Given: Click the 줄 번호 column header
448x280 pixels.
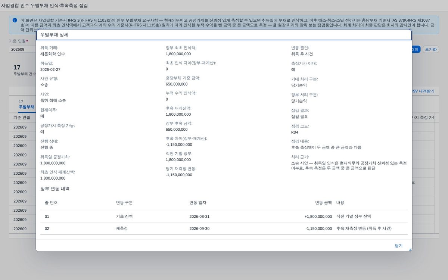Looking at the screenshot, I should tap(51, 202).
